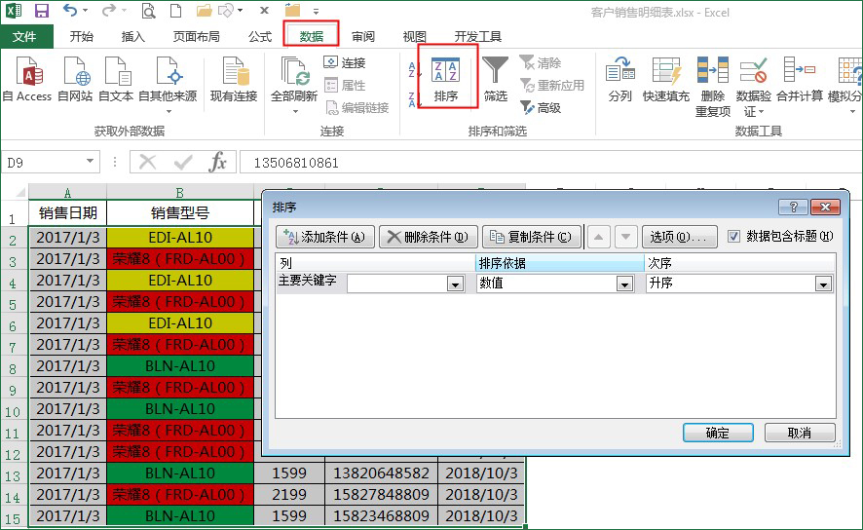Switch to the 视图 view tab
Screen dimensions: 863x530
(x=414, y=37)
